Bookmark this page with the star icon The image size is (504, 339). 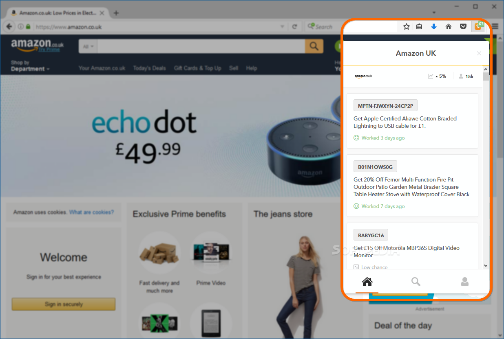(407, 26)
